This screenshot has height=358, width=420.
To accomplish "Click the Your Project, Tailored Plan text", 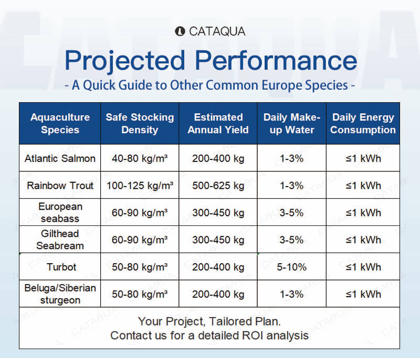I will [x=209, y=321].
